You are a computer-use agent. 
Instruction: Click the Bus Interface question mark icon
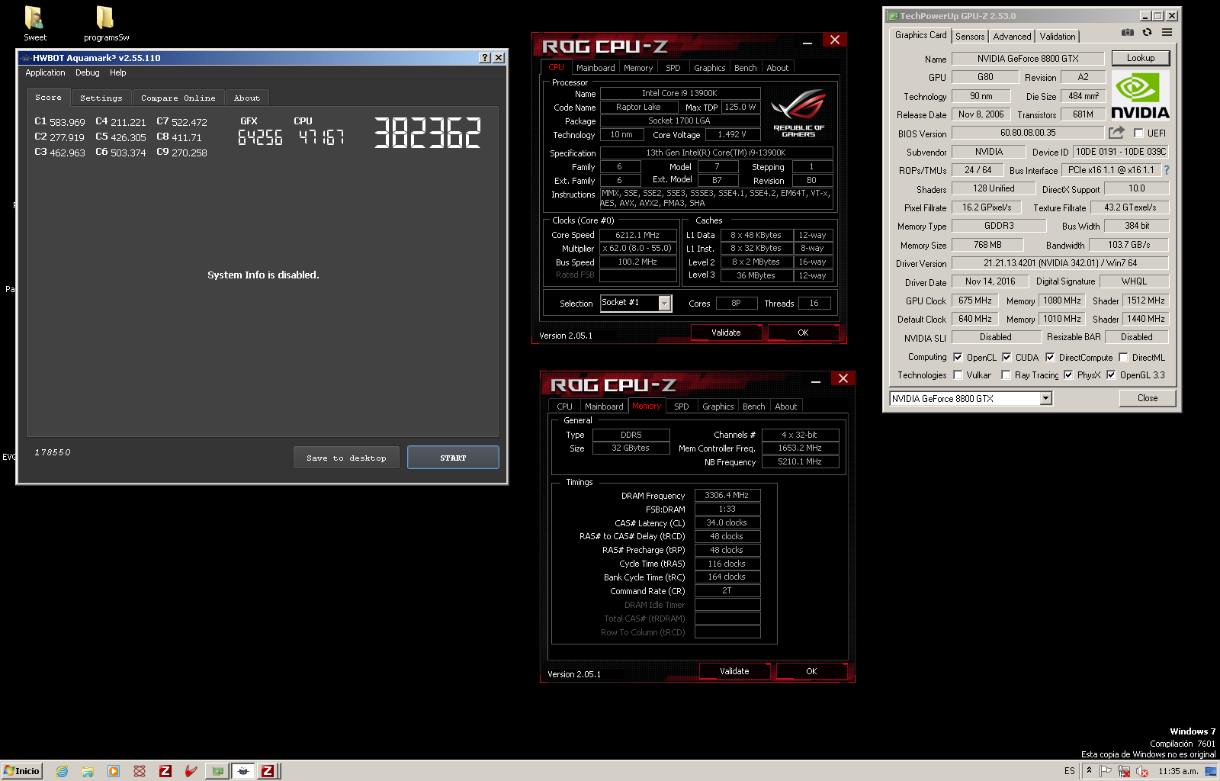tap(1166, 170)
